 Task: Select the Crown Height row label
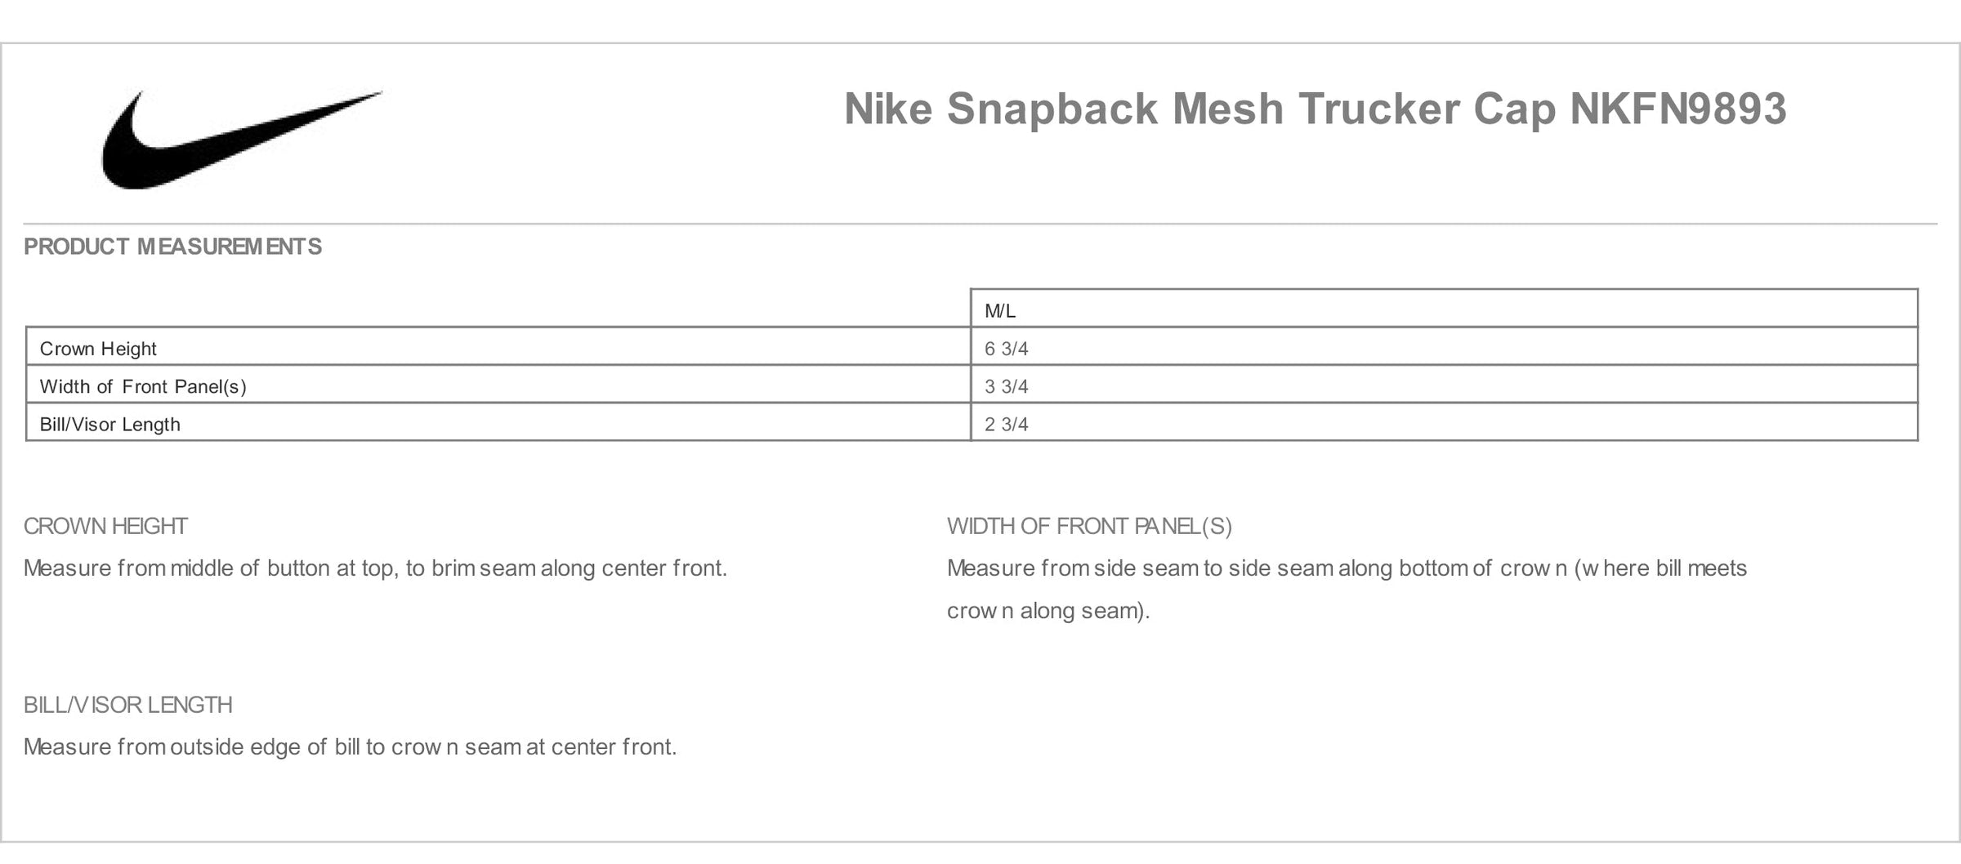point(98,349)
